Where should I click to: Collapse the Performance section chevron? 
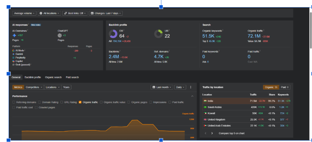coord(192,96)
